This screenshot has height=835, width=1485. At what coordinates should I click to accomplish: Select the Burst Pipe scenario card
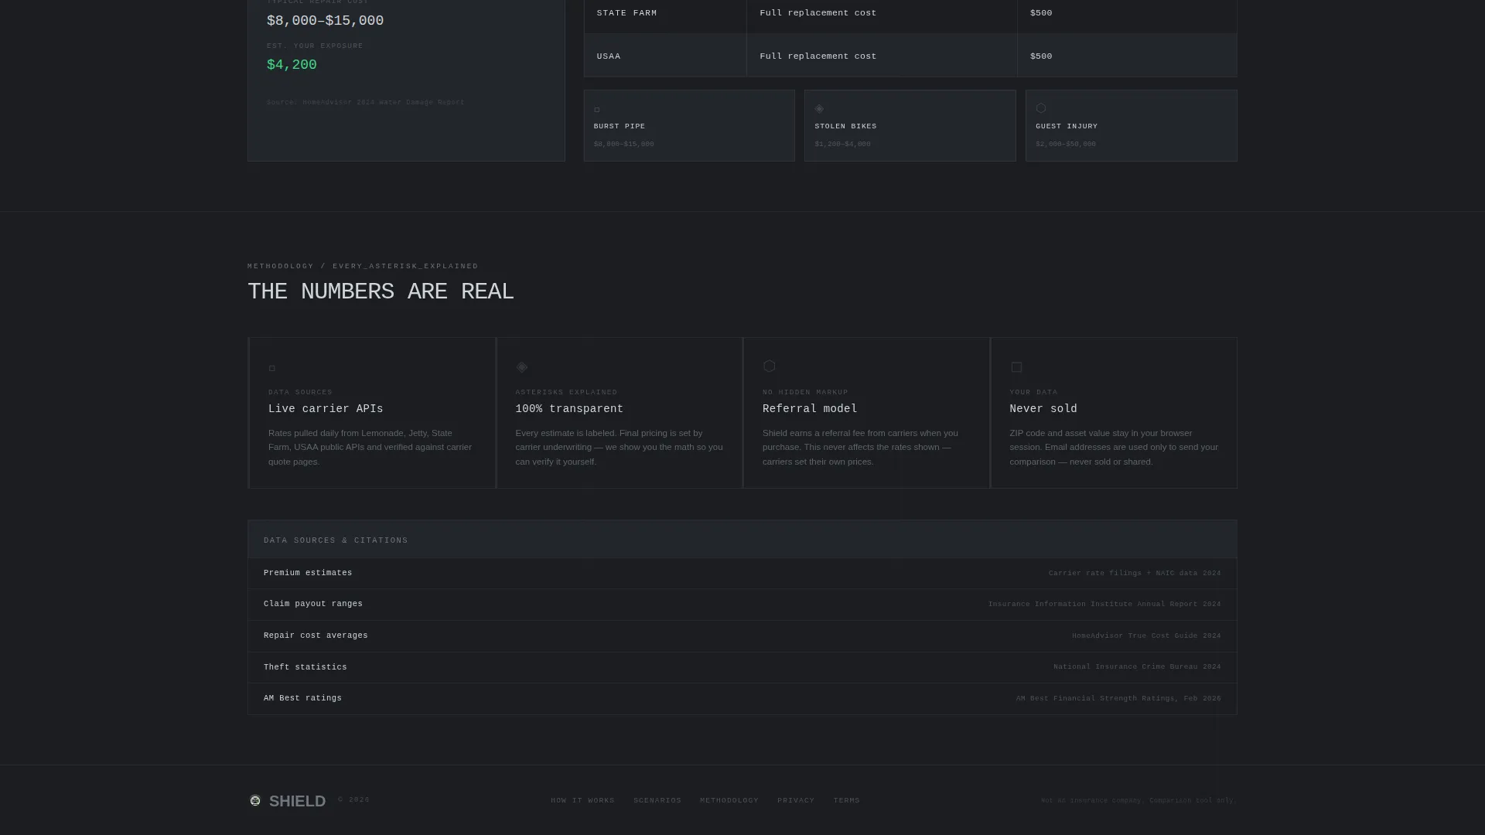point(689,125)
